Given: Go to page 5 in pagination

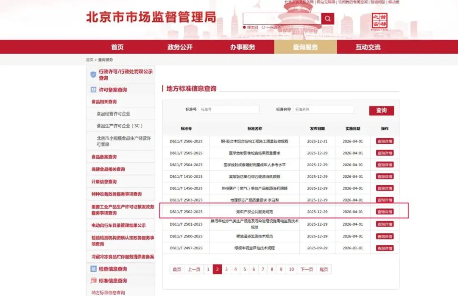Looking at the screenshot, I should click(245, 269).
